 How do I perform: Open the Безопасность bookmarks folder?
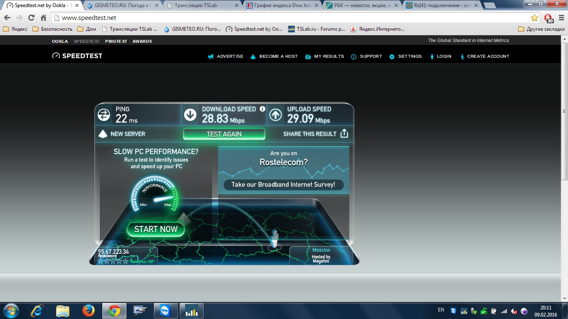click(x=52, y=29)
